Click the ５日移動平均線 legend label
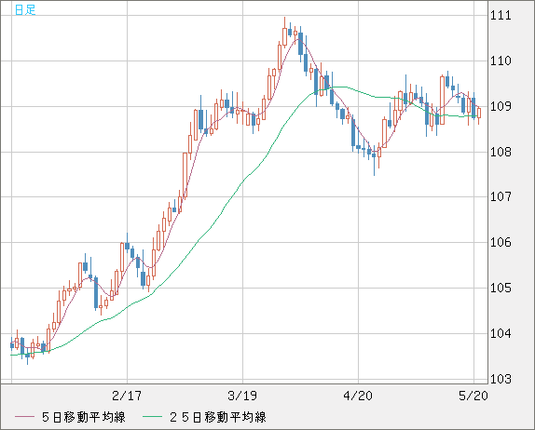This screenshot has width=535, height=430. point(84,417)
